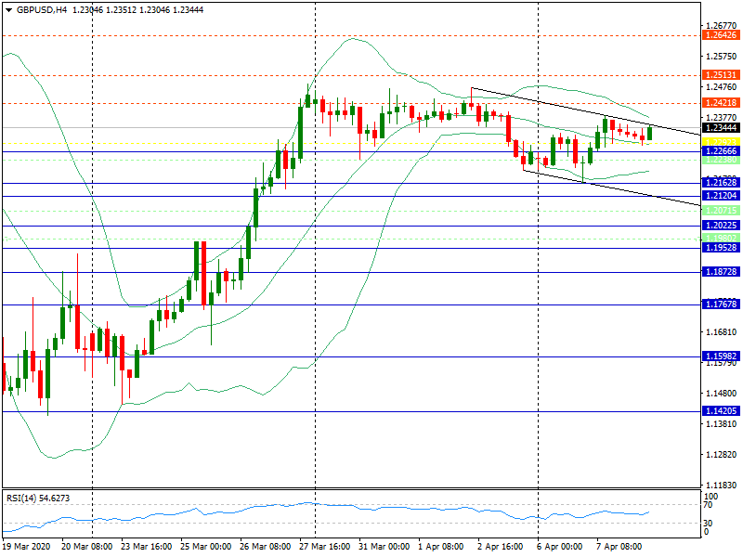Click the RSI(14) 54.6273 indicator label
The image size is (743, 557).
(x=37, y=499)
